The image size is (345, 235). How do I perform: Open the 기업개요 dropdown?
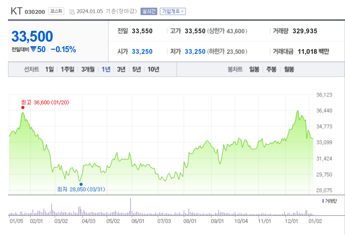[173, 11]
